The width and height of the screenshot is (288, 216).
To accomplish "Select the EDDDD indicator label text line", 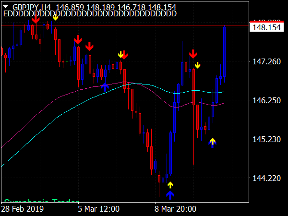I will click(90, 14).
